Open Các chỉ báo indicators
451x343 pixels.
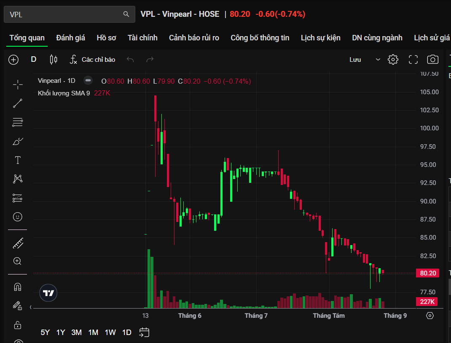pyautogui.click(x=93, y=60)
